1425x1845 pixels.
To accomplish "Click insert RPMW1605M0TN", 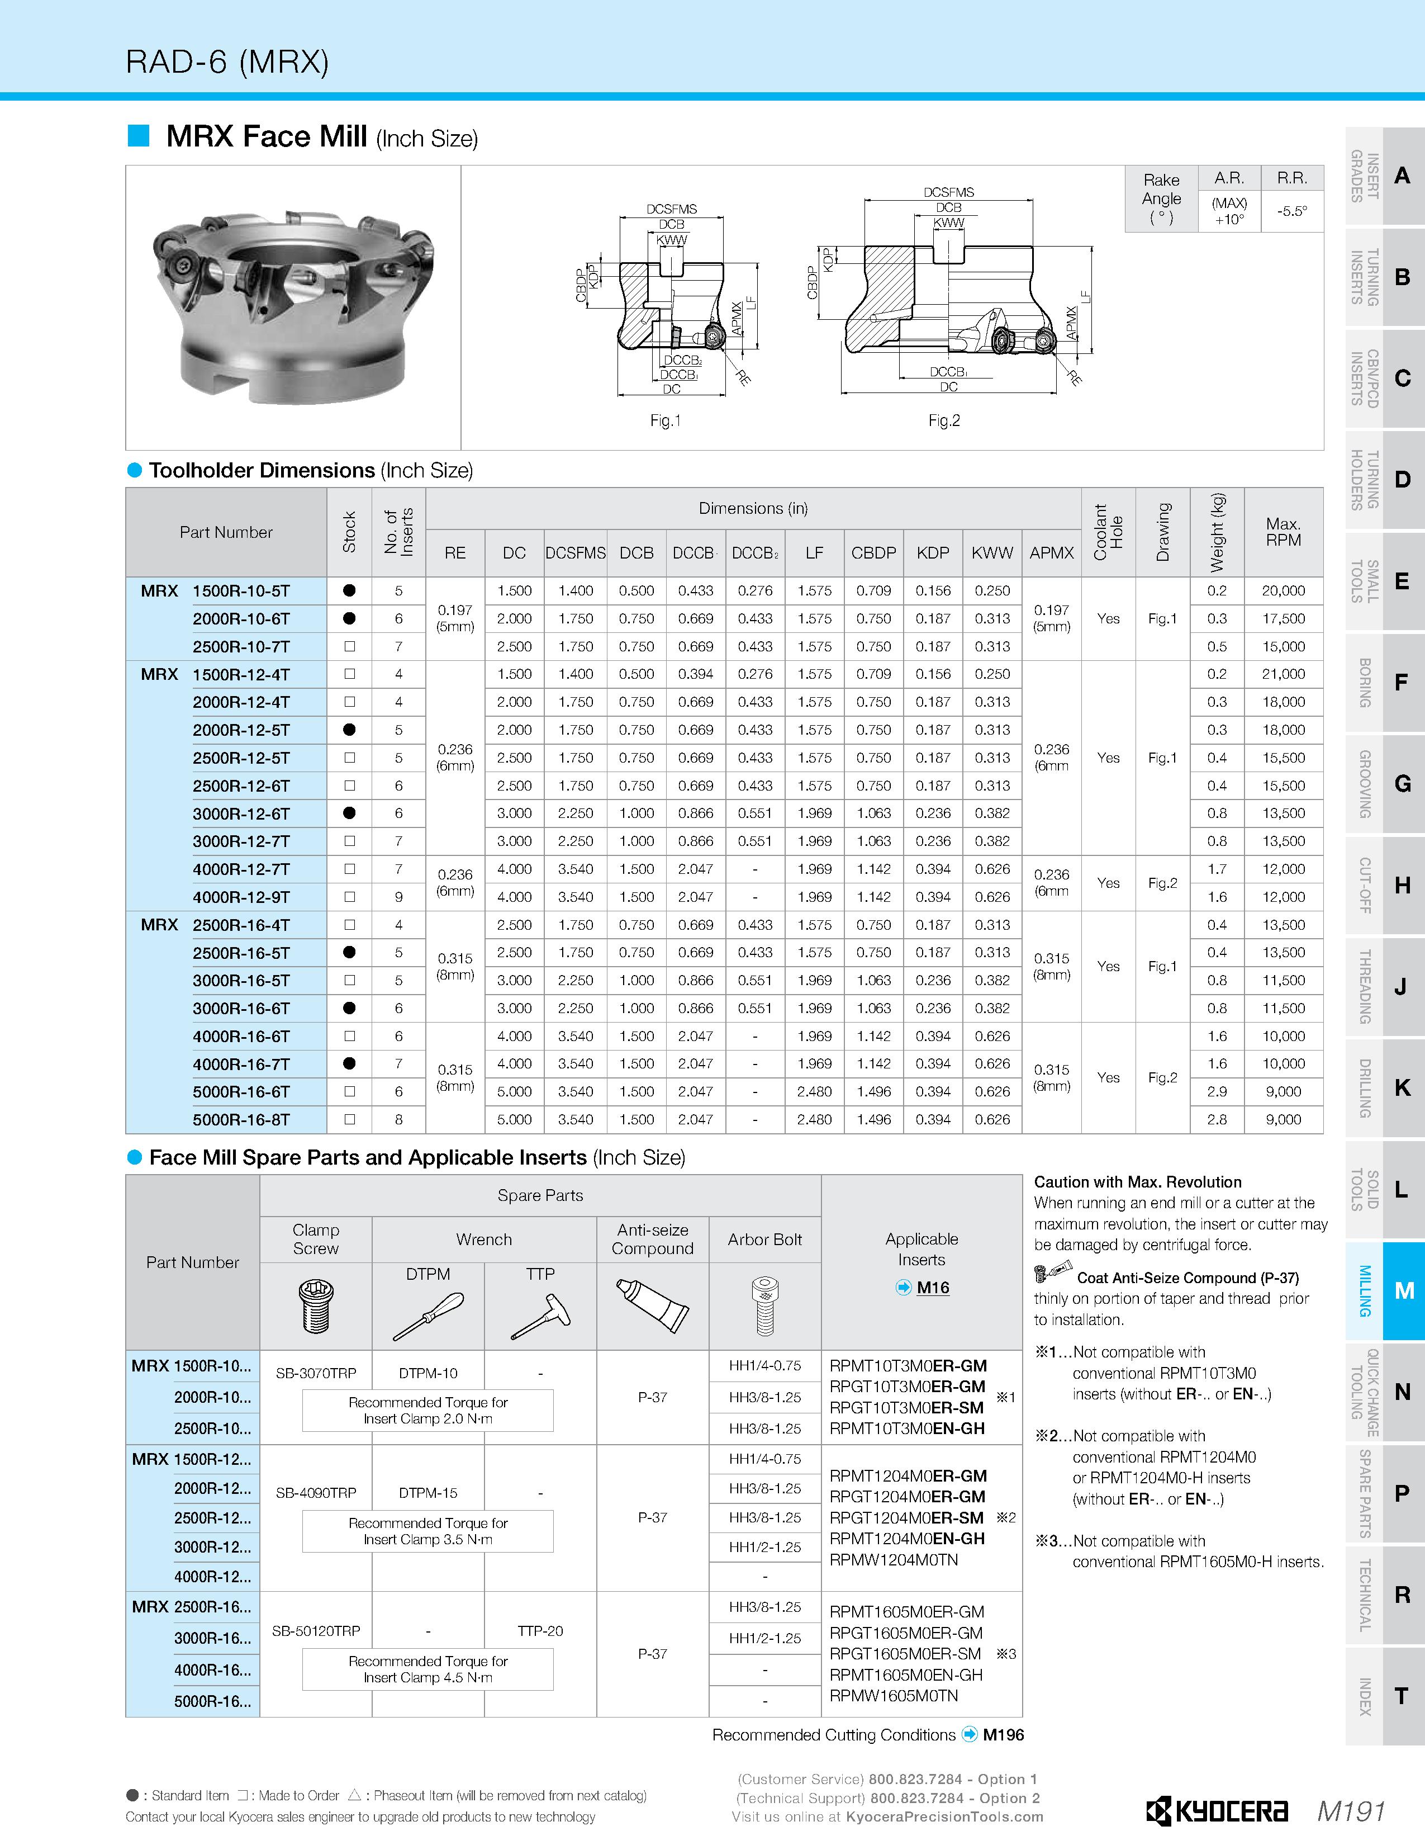I will tap(894, 1696).
